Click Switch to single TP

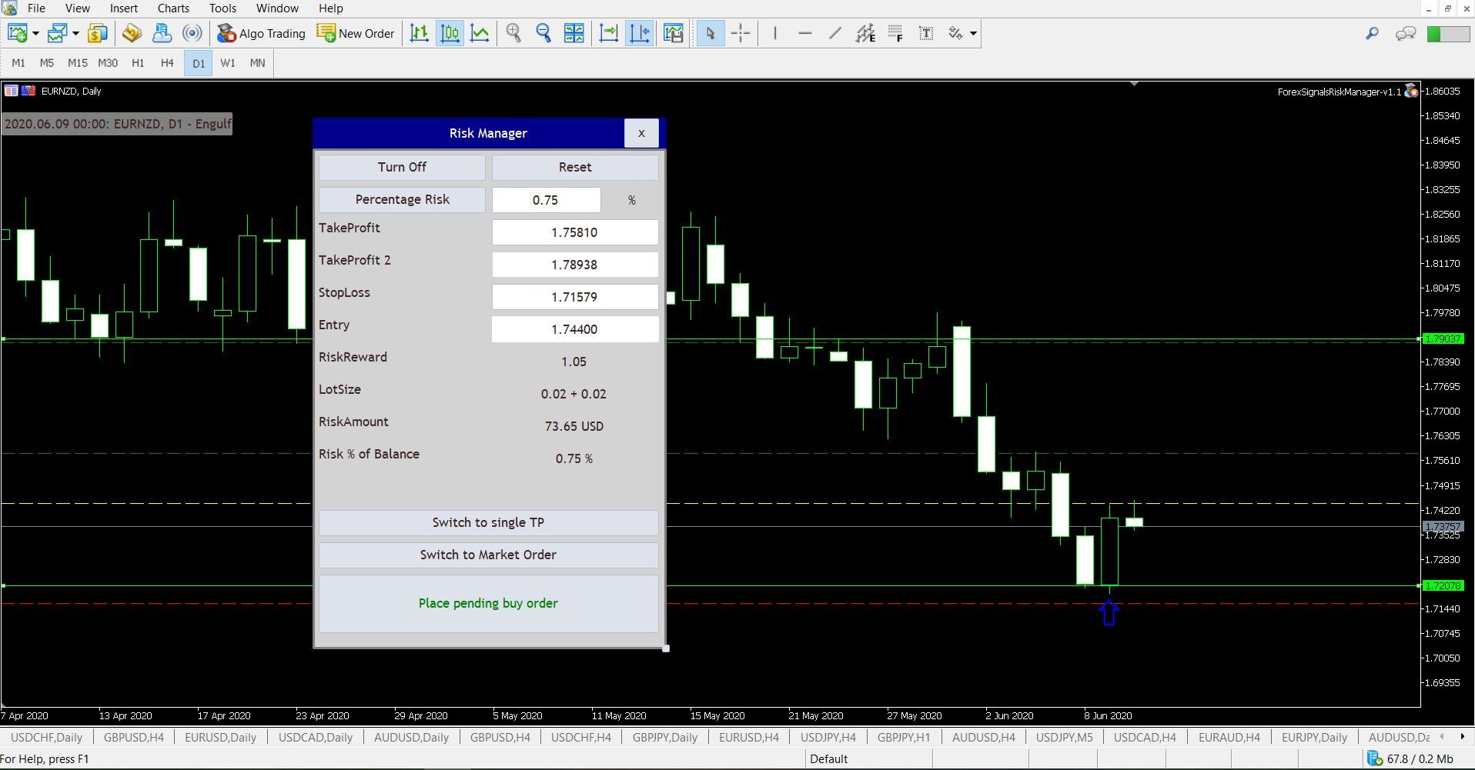[x=488, y=522]
